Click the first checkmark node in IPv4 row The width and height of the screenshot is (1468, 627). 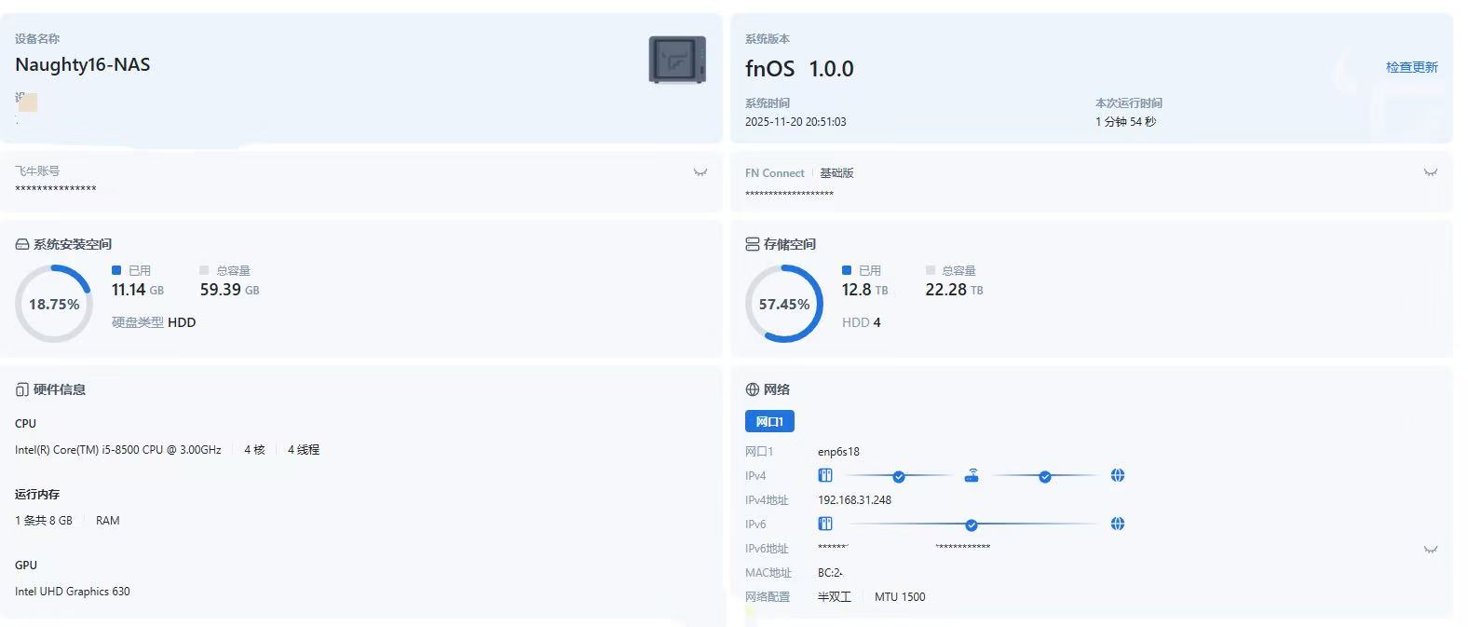coord(899,476)
